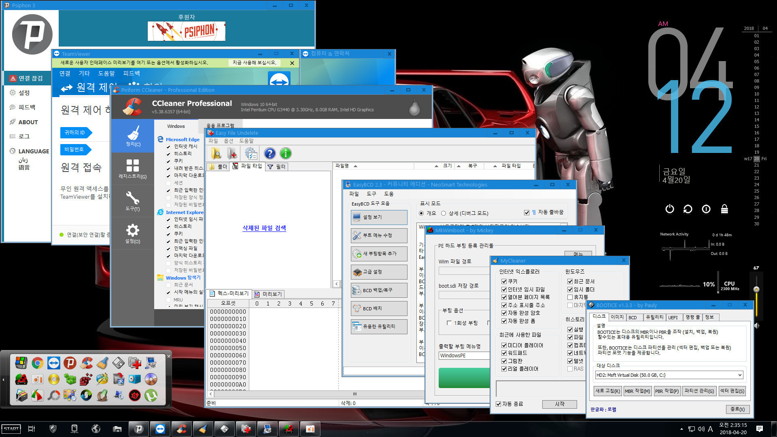Open 미리보기 tab in Easy File Undelete
The image size is (777, 437).
[268, 294]
